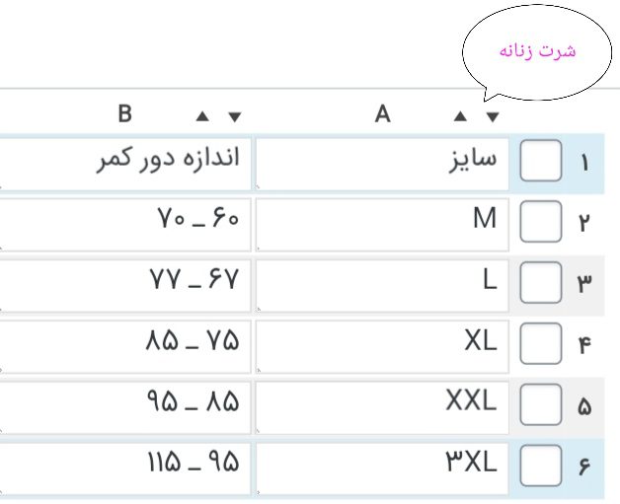Click the column B header letter
The width and height of the screenshot is (620, 504).
tap(125, 114)
